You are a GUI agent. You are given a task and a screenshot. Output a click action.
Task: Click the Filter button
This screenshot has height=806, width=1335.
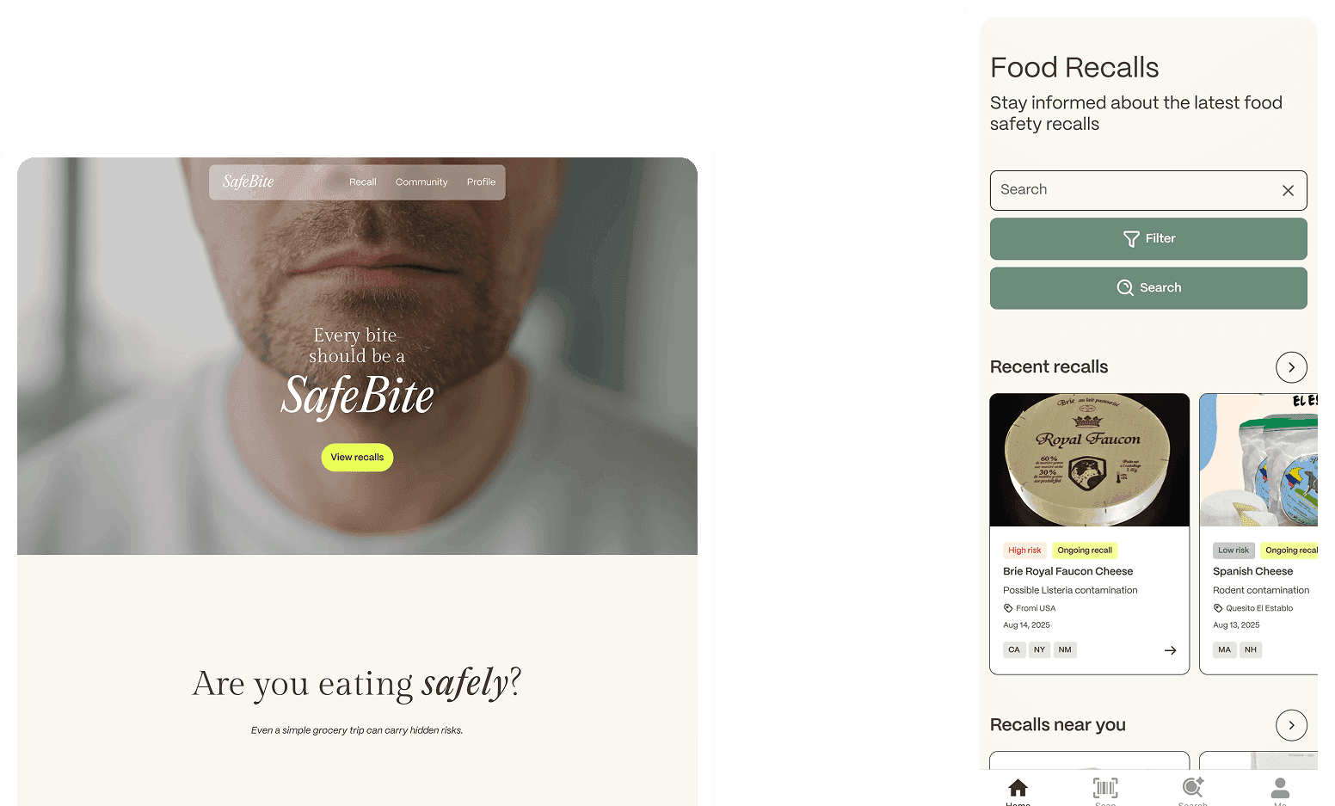click(1148, 239)
